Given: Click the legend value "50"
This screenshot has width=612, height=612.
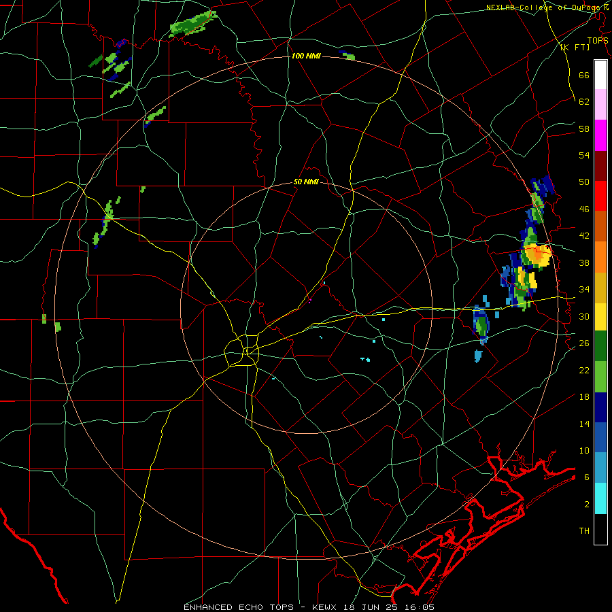Looking at the screenshot, I should pyautogui.click(x=584, y=182).
